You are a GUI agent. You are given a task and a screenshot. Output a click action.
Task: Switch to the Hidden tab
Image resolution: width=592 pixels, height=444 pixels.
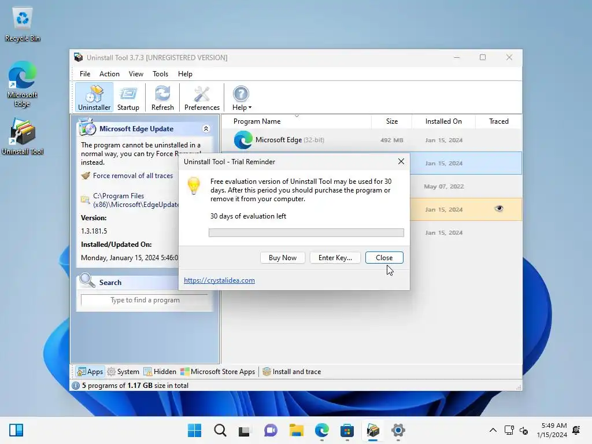(x=160, y=372)
